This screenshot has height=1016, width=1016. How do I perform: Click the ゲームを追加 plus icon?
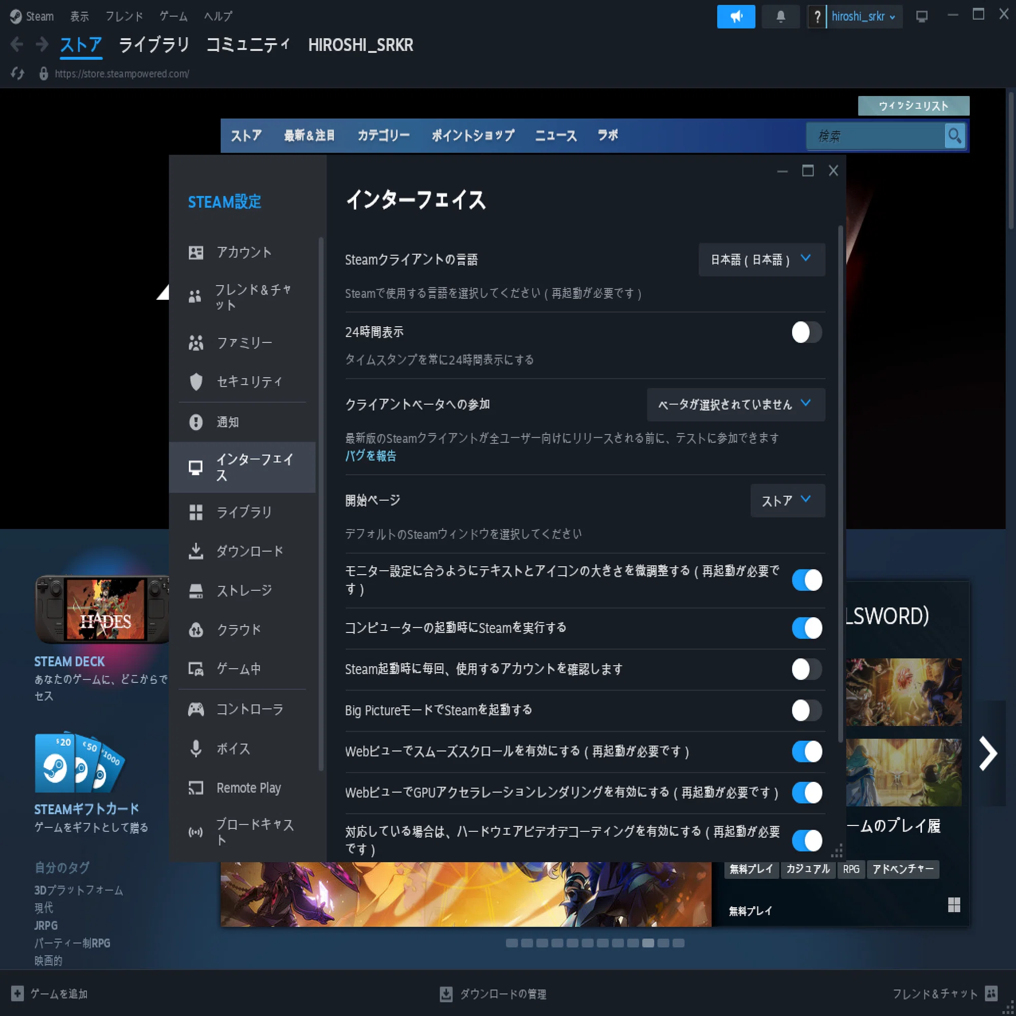coord(17,993)
